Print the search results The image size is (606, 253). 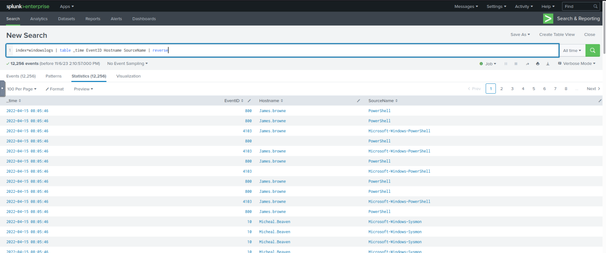(538, 63)
